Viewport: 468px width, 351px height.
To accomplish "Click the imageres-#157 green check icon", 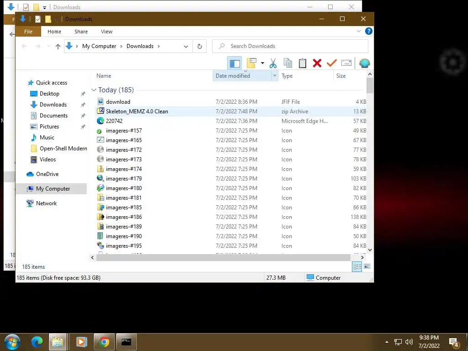I will (x=100, y=131).
